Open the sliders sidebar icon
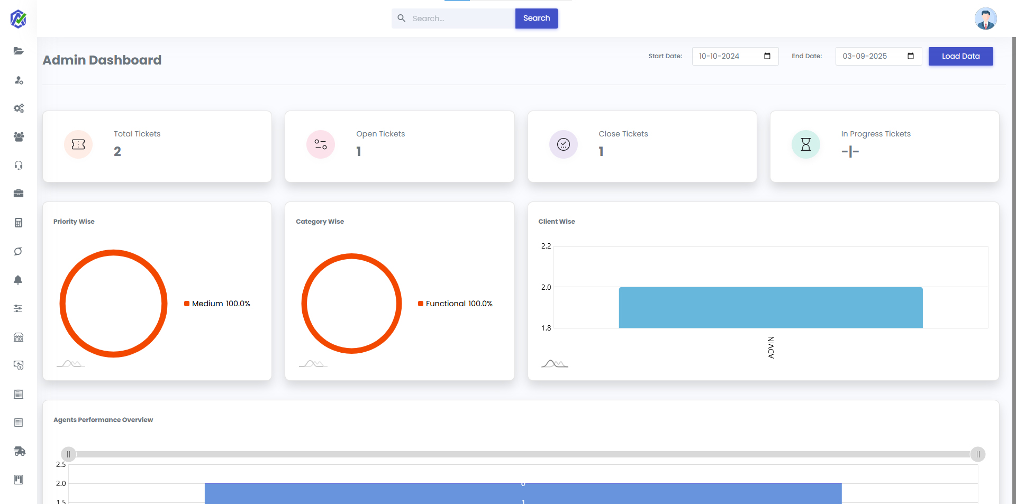Screen dimensions: 1016x504 coord(19,308)
